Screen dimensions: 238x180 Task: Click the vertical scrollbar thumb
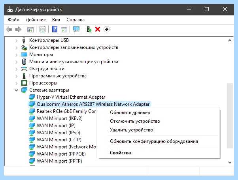230,116
